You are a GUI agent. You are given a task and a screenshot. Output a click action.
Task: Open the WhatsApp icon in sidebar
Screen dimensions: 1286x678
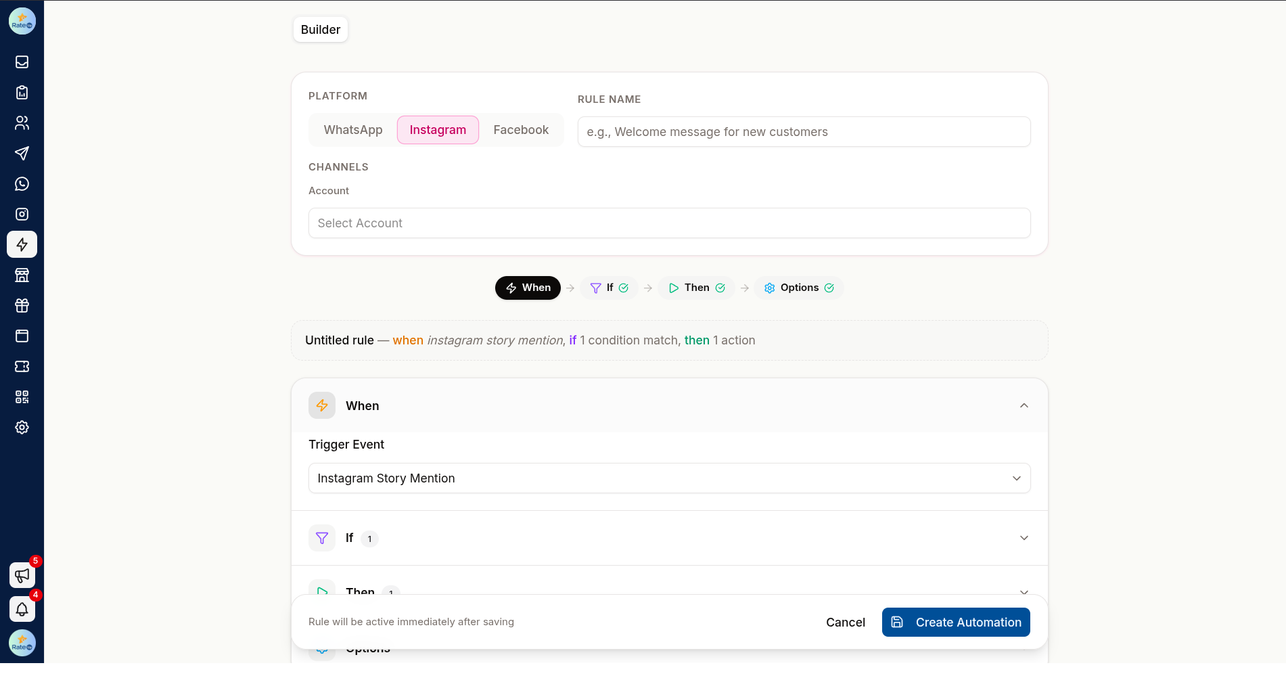(22, 183)
